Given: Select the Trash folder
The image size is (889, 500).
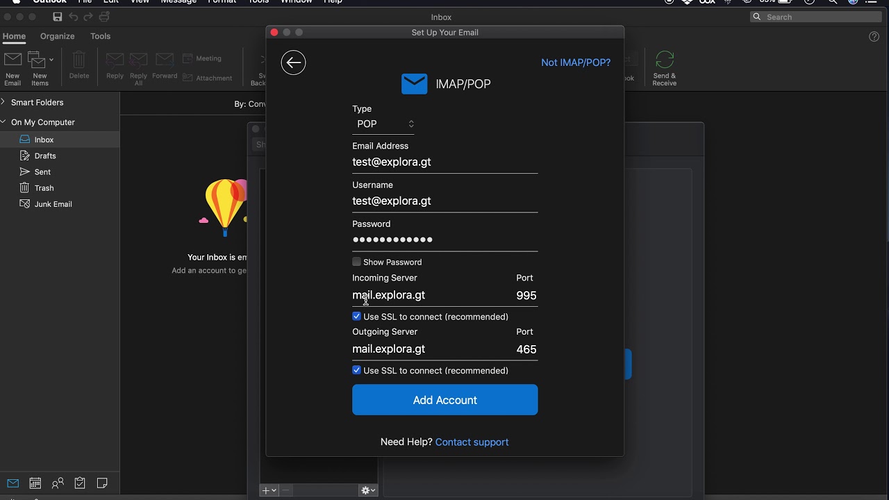Looking at the screenshot, I should pos(60,188).
